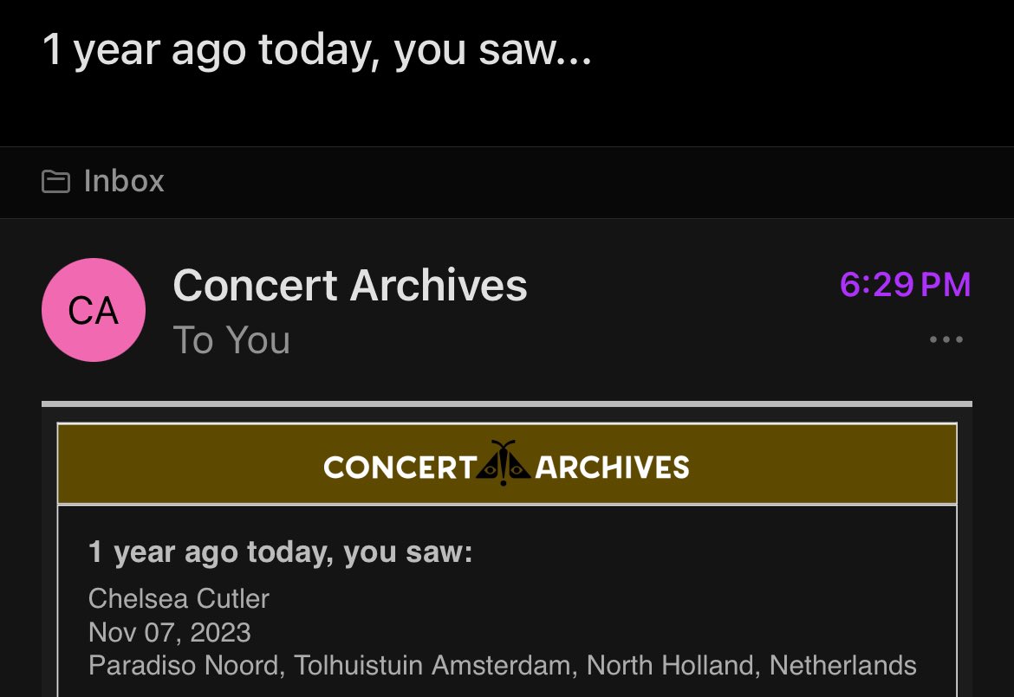Open the Chelsea Cutler artist link
This screenshot has width=1014, height=697.
[x=179, y=599]
